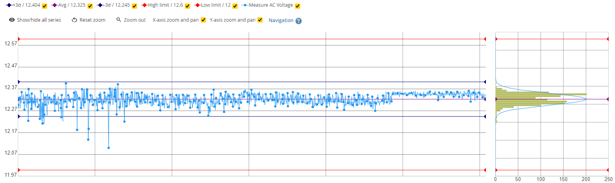Click the Reset zoom circular arrow icon
Viewport: 615px width, 183px height.
(x=74, y=20)
